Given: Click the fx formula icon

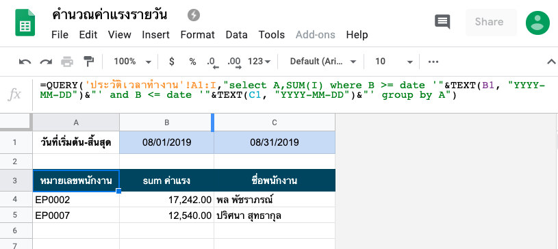Looking at the screenshot, I should (14, 94).
